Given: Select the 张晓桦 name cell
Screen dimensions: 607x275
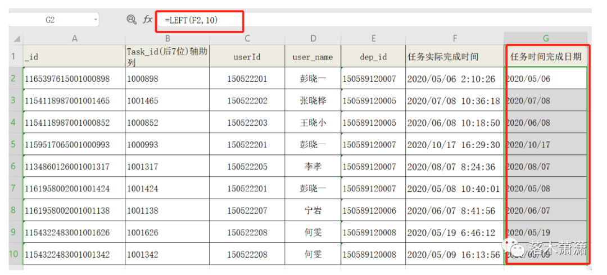Looking at the screenshot, I should tap(313, 100).
